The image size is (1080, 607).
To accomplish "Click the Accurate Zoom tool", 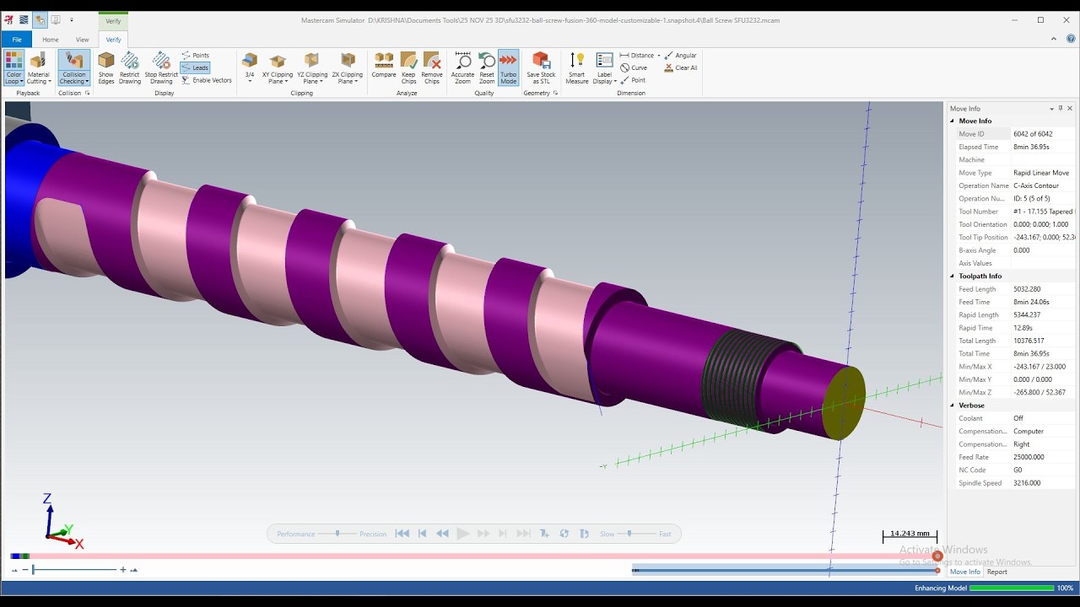I will (462, 67).
